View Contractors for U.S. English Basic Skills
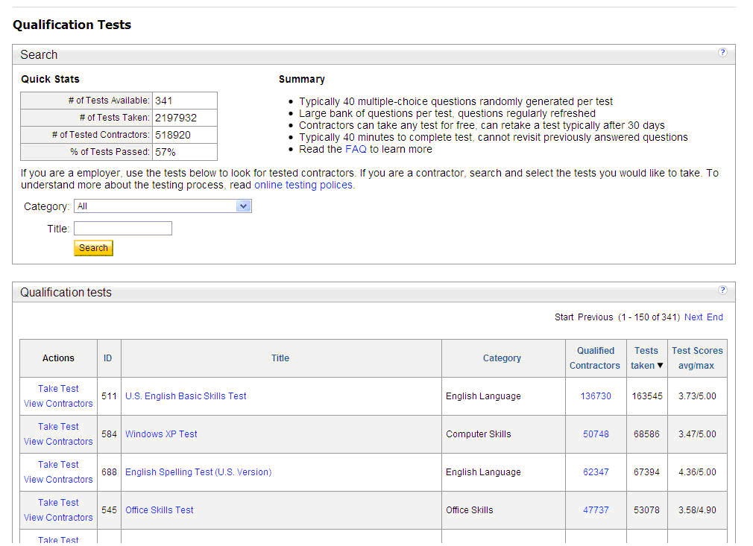The height and width of the screenshot is (546, 753). 58,404
